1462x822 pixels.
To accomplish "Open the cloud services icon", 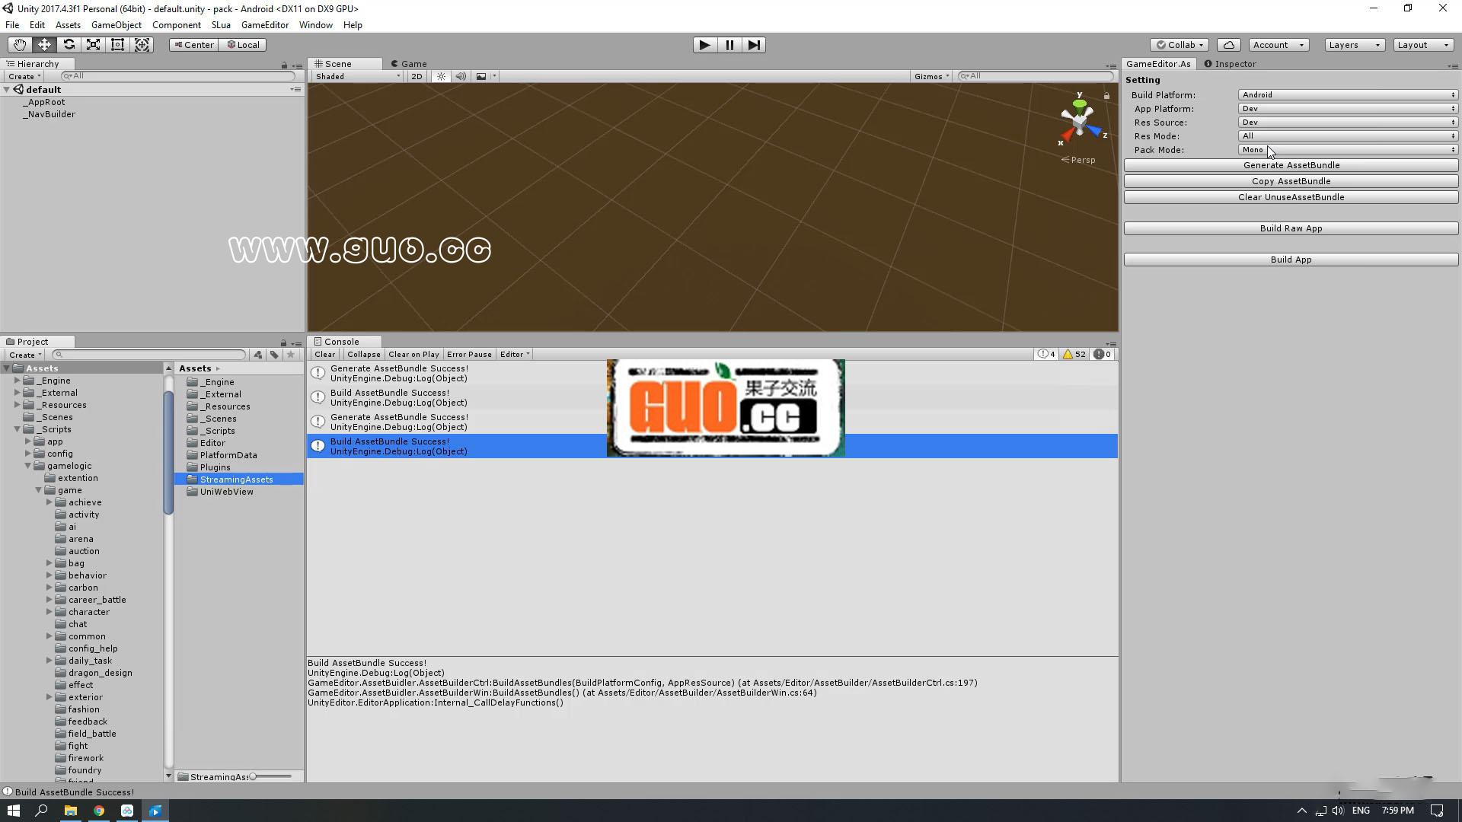I will click(1228, 45).
